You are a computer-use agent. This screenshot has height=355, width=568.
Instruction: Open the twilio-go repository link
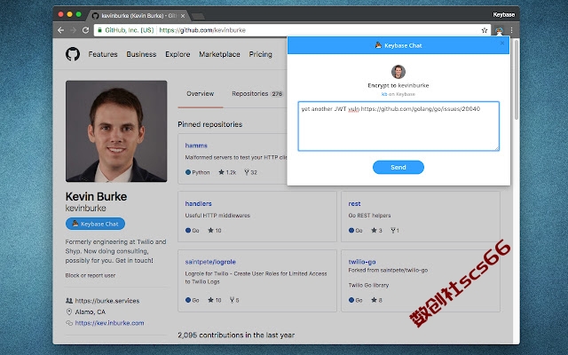point(362,262)
